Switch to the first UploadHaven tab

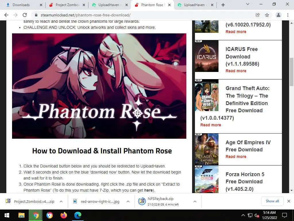click(x=110, y=5)
